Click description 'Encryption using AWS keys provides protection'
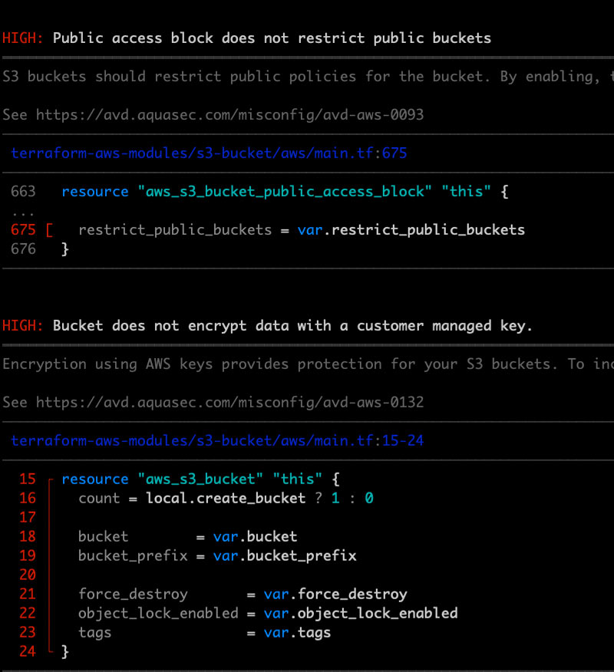 [192, 364]
